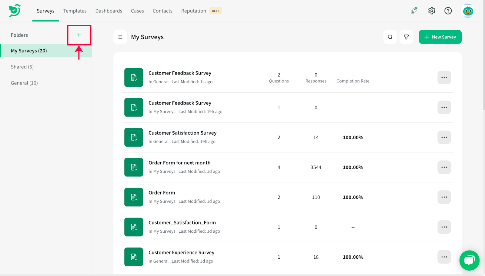Click the 14 responses count

pos(316,137)
